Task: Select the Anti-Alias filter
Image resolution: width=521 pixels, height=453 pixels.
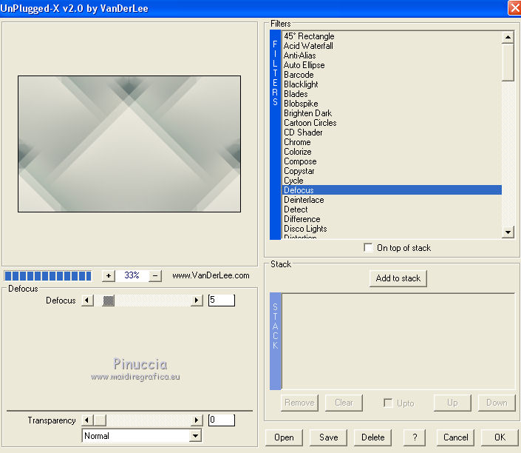Action: click(x=392, y=56)
